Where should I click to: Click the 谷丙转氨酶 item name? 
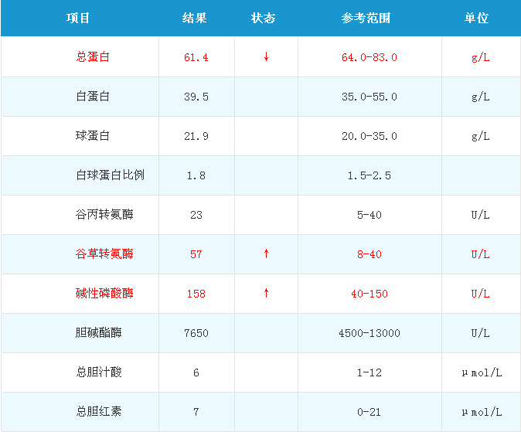pyautogui.click(x=104, y=215)
